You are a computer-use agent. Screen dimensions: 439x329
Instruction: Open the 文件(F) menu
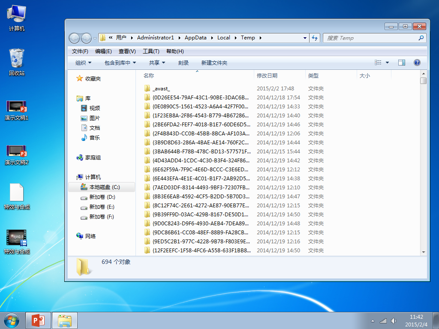pyautogui.click(x=80, y=51)
